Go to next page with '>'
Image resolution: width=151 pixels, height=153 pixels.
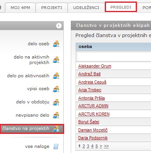(101, 146)
